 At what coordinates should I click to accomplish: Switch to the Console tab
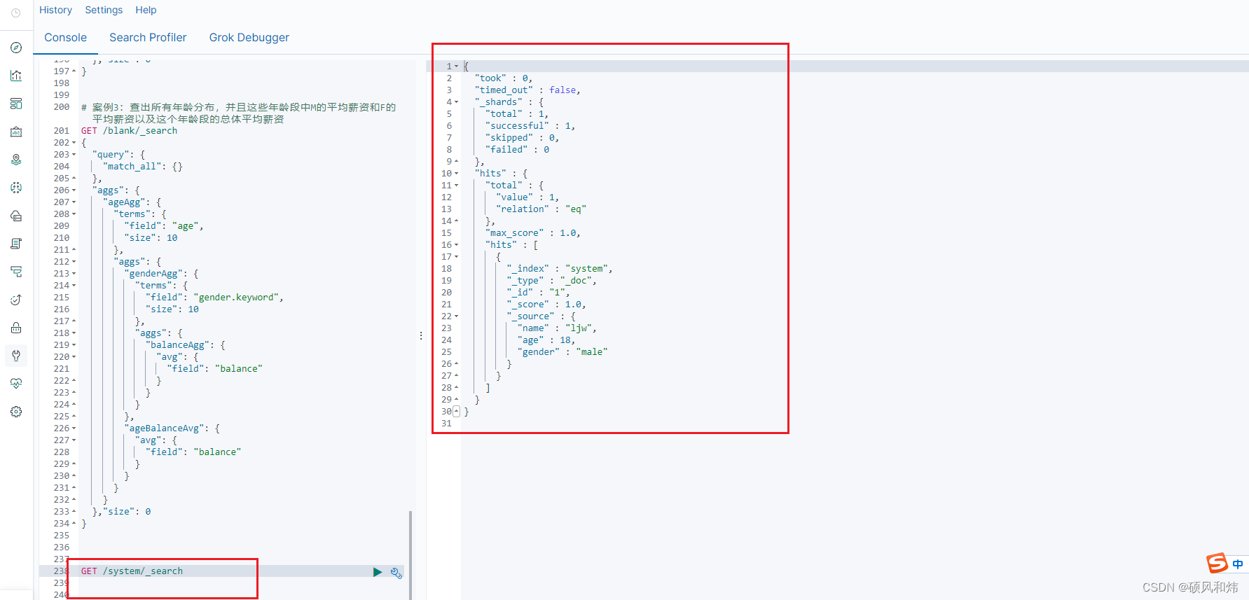coord(66,38)
